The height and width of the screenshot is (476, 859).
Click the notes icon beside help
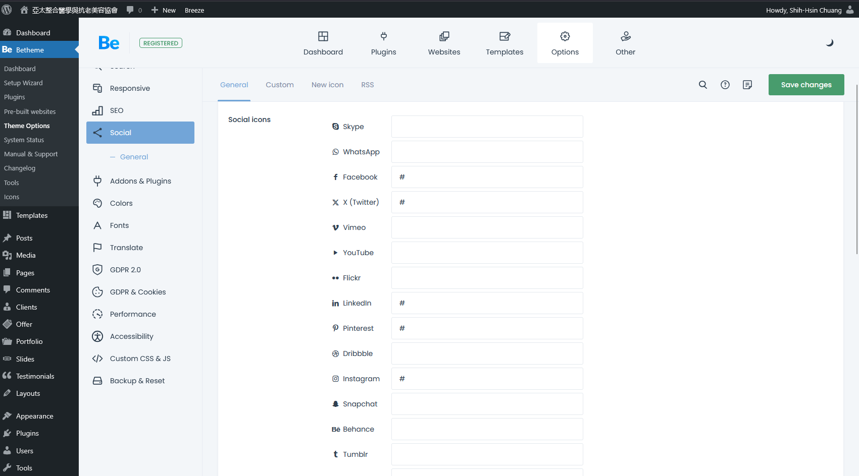[x=747, y=85]
